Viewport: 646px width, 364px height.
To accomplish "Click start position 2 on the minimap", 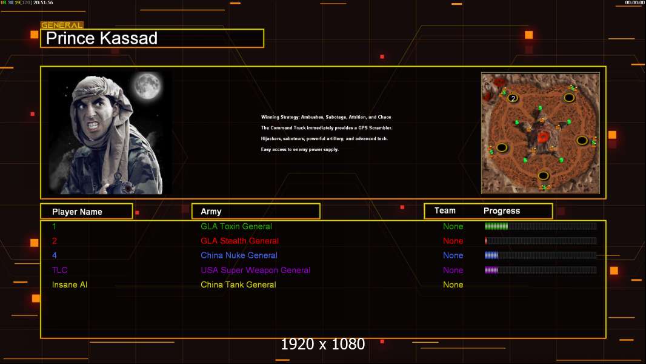I will pos(513,98).
